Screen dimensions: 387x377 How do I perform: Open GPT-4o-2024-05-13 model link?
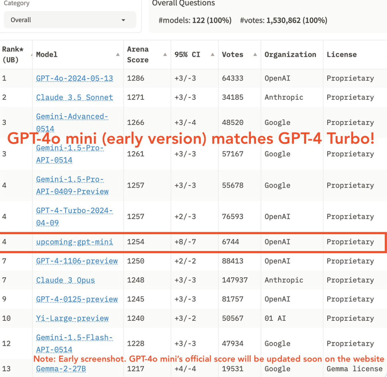[75, 78]
